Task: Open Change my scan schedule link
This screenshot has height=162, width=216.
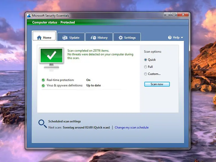Action: [x=132, y=127]
